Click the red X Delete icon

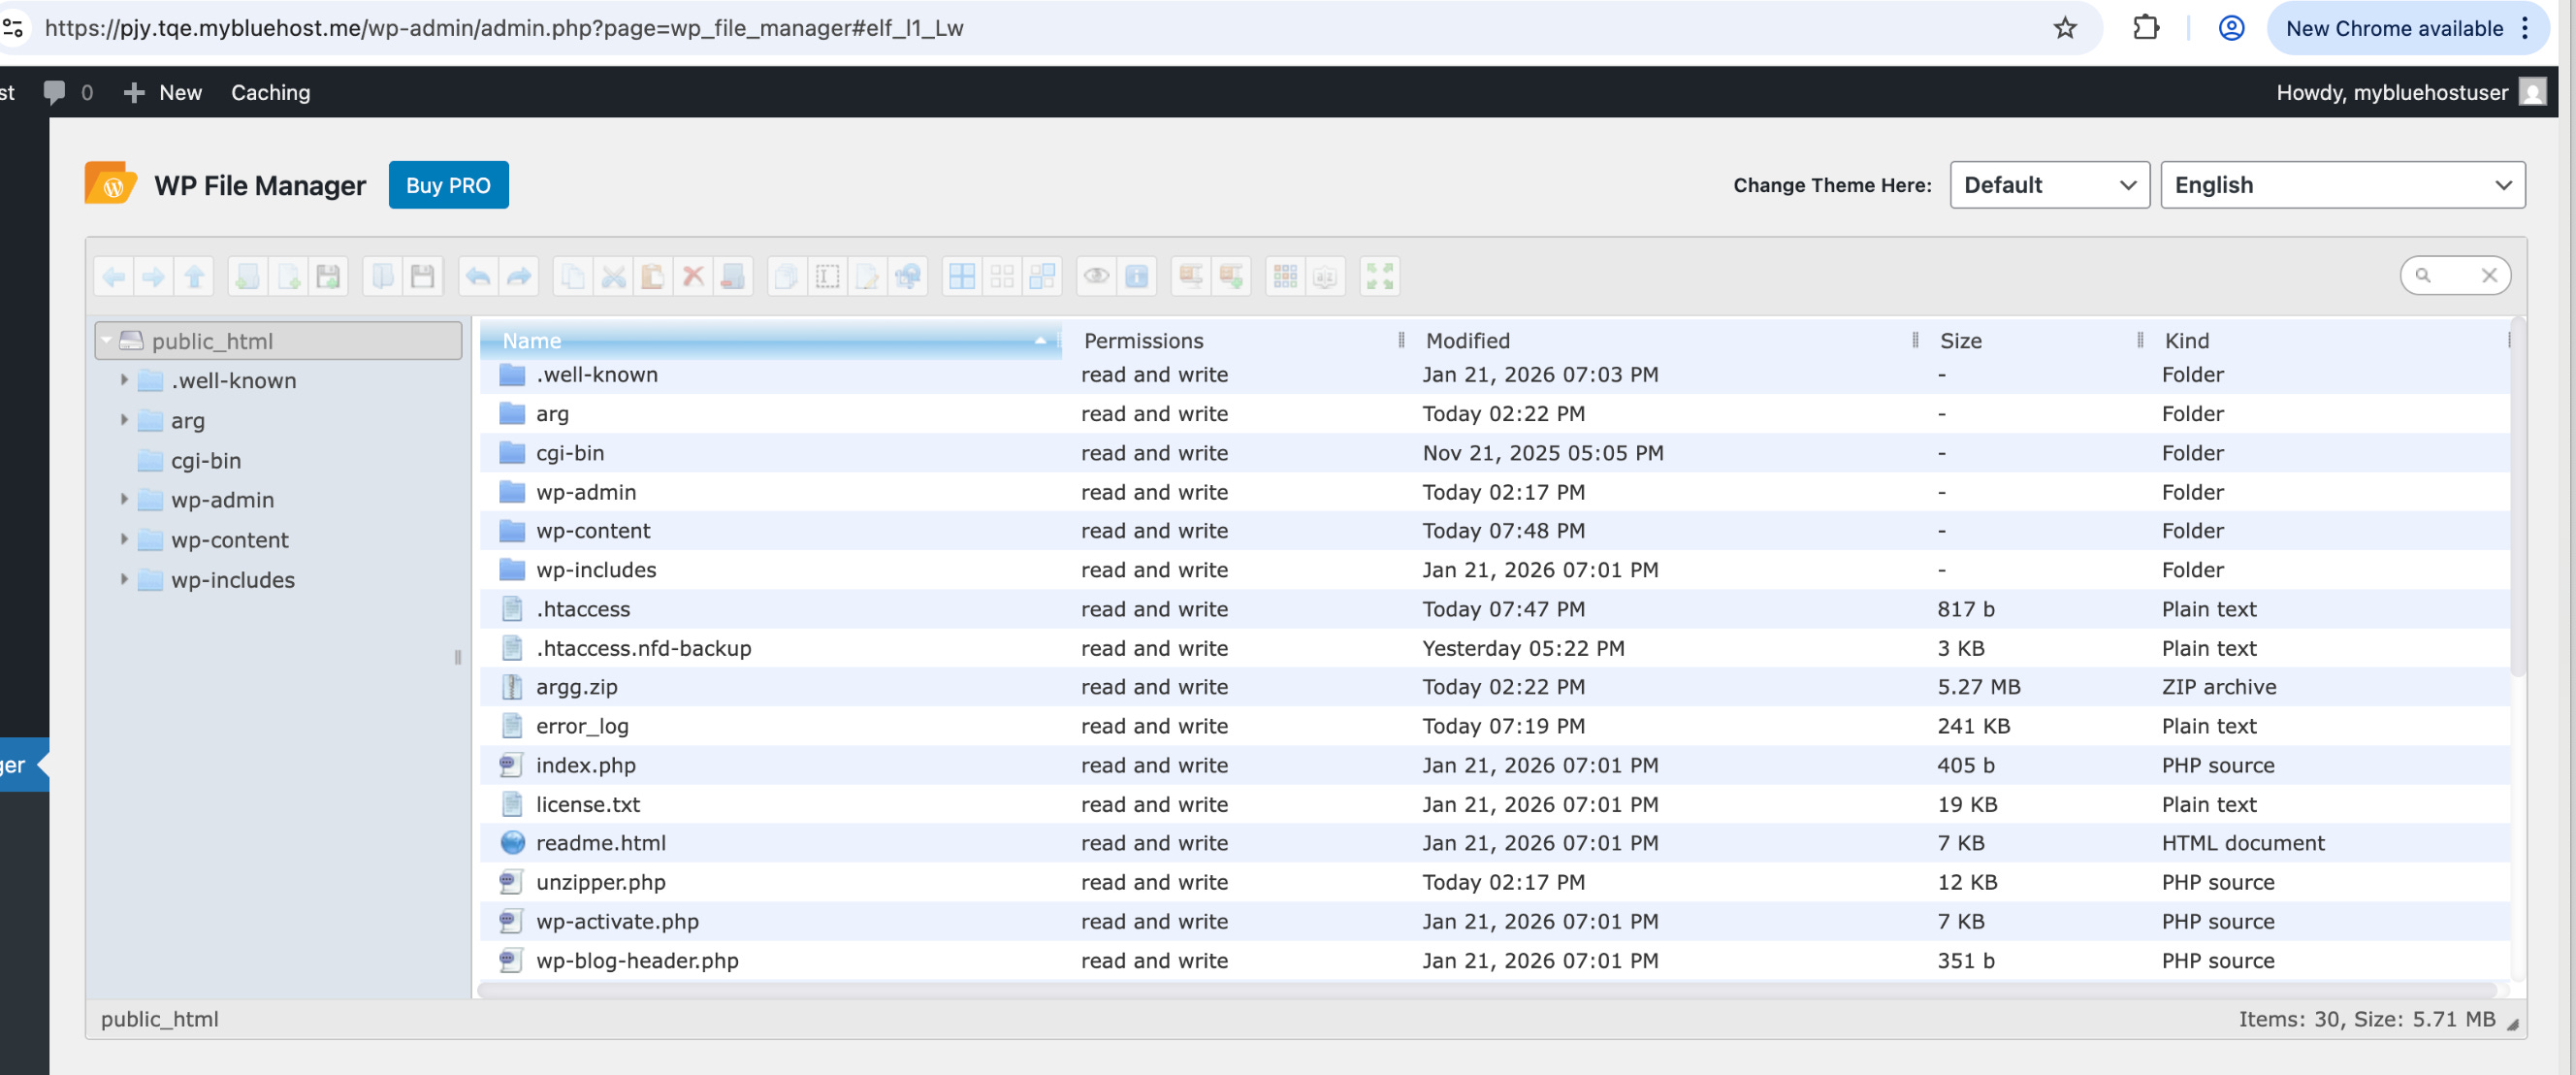pyautogui.click(x=693, y=276)
